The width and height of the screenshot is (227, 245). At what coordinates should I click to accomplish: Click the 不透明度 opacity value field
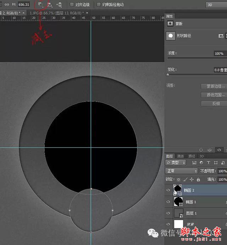222,171
